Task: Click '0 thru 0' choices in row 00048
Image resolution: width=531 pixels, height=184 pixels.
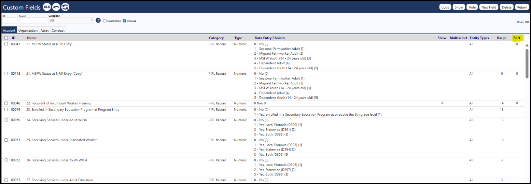Action: click(x=260, y=103)
